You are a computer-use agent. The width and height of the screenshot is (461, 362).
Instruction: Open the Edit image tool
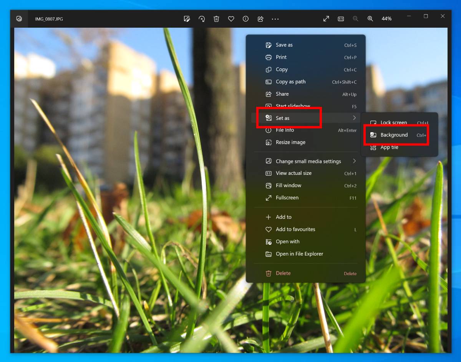[x=187, y=18]
